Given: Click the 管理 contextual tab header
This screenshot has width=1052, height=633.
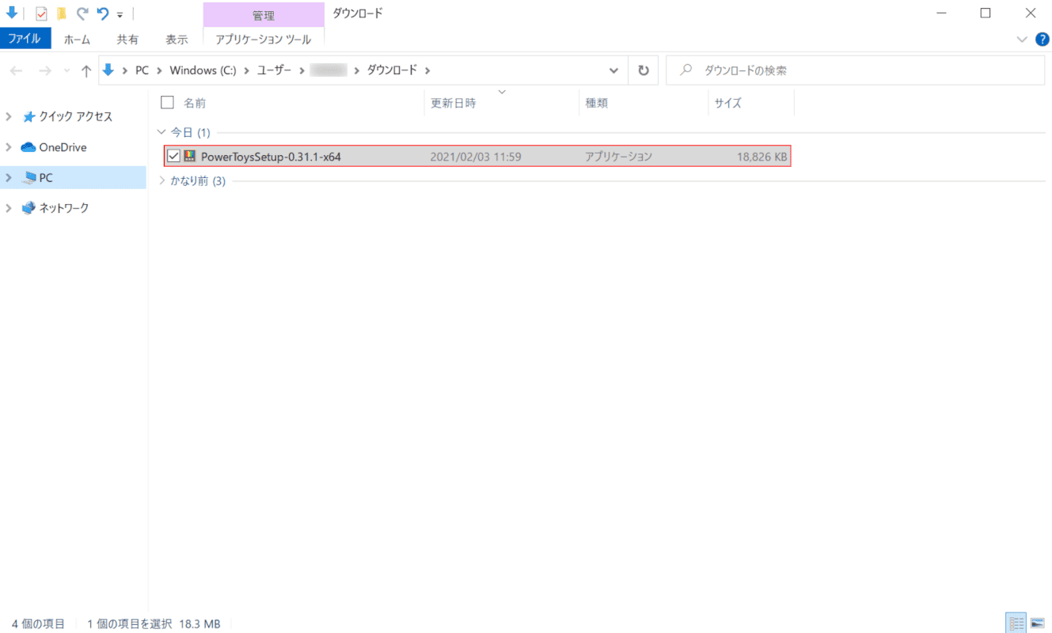Looking at the screenshot, I should pos(264,15).
